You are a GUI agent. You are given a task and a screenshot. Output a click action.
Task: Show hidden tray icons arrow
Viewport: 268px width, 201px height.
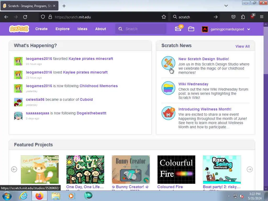pyautogui.click(x=229, y=196)
